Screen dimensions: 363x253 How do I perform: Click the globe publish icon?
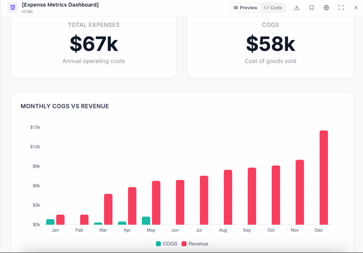(x=326, y=8)
